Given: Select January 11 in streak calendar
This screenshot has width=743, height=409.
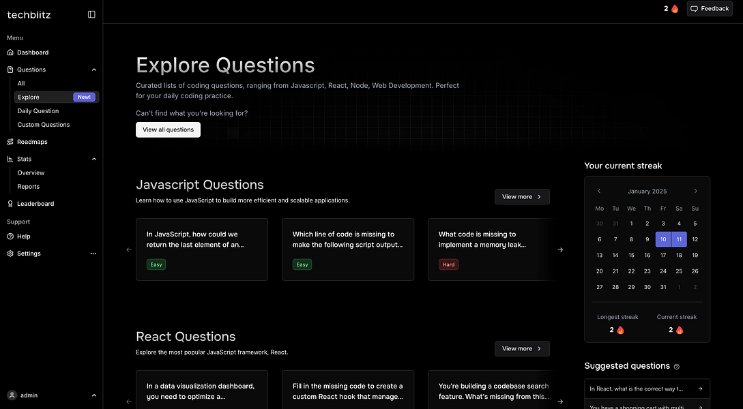Looking at the screenshot, I should coord(679,239).
